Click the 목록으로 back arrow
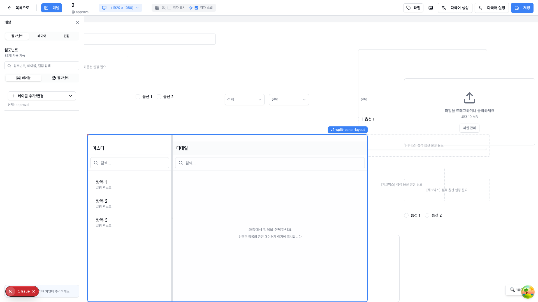The height and width of the screenshot is (302, 538). click(10, 8)
